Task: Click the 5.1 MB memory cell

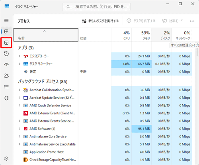Action: tap(142, 144)
